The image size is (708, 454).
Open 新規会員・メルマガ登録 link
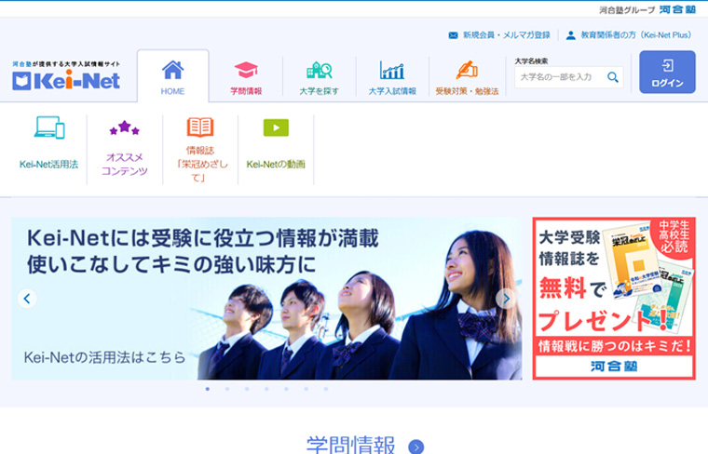pyautogui.click(x=499, y=35)
